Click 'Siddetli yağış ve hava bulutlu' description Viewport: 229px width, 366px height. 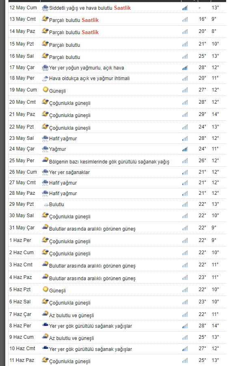click(x=81, y=8)
